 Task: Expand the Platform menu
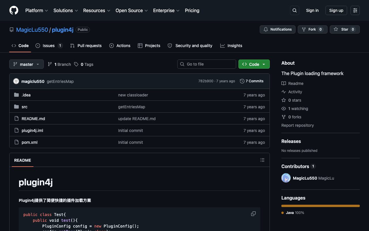coord(37,10)
